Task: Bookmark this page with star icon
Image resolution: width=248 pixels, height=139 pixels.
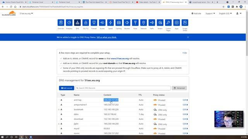Action: (x=223, y=7)
